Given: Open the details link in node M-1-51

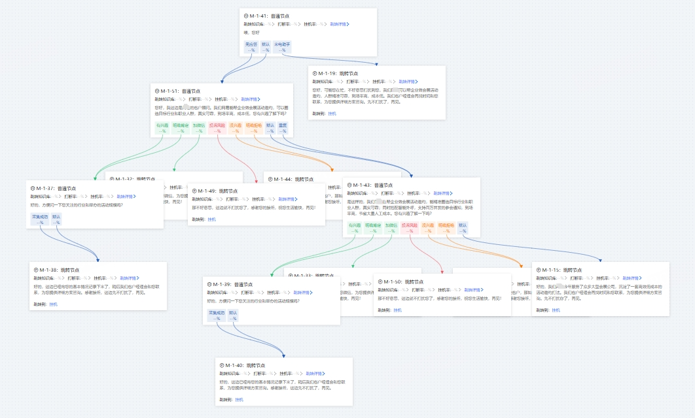Looking at the screenshot, I should (x=251, y=99).
